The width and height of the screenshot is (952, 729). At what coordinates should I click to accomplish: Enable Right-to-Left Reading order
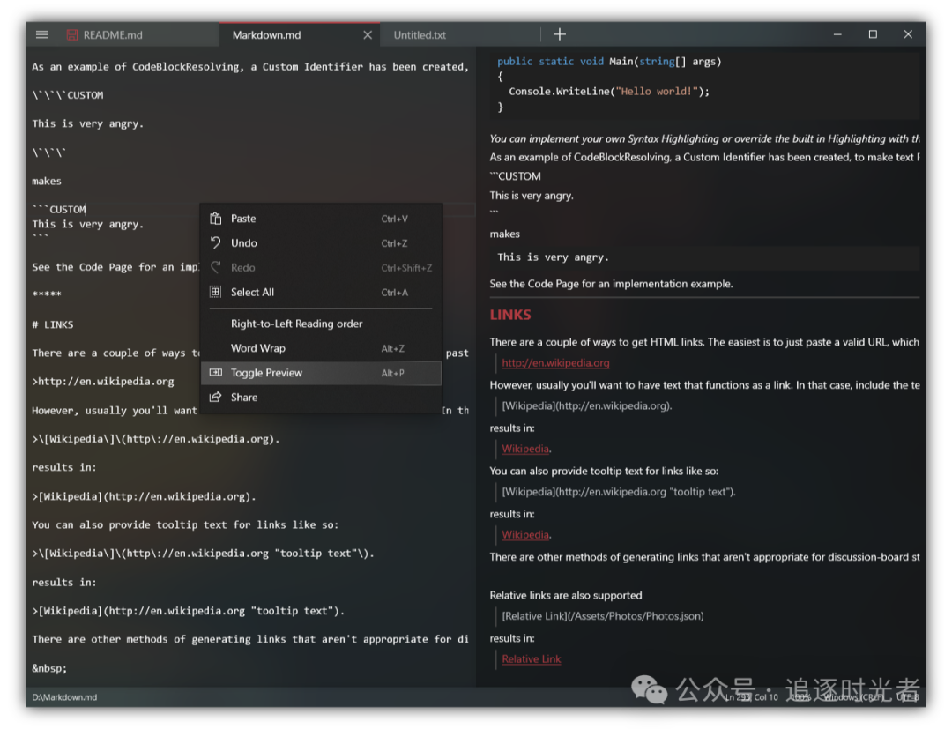point(321,324)
